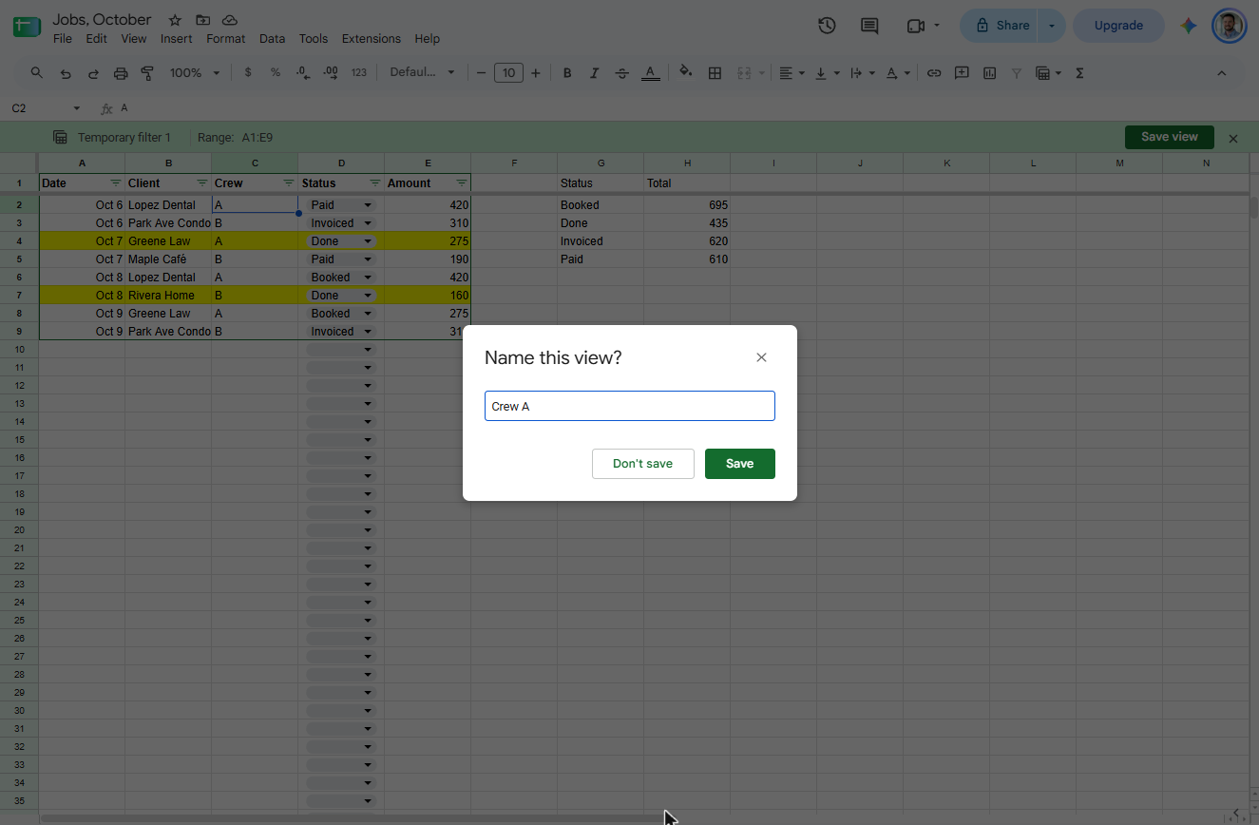
Task: Toggle bold formatting
Action: point(567,73)
